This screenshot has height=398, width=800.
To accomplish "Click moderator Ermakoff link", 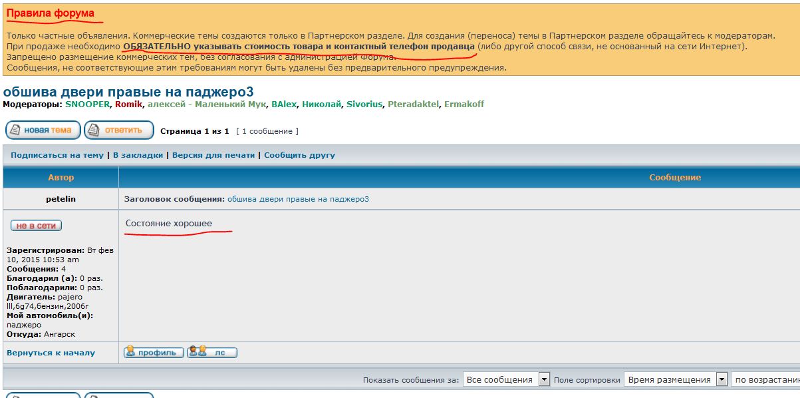I will point(464,104).
